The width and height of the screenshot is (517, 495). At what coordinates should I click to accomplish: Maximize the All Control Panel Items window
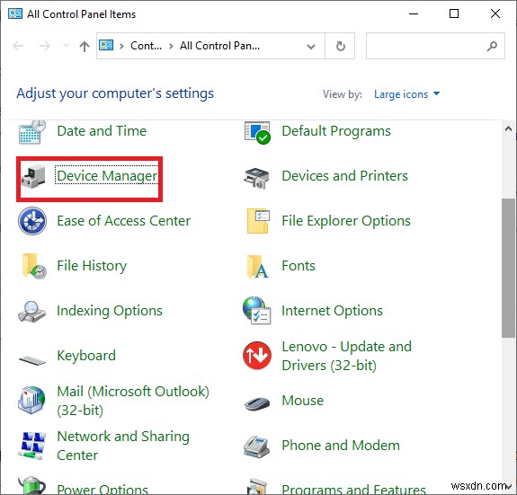point(454,13)
